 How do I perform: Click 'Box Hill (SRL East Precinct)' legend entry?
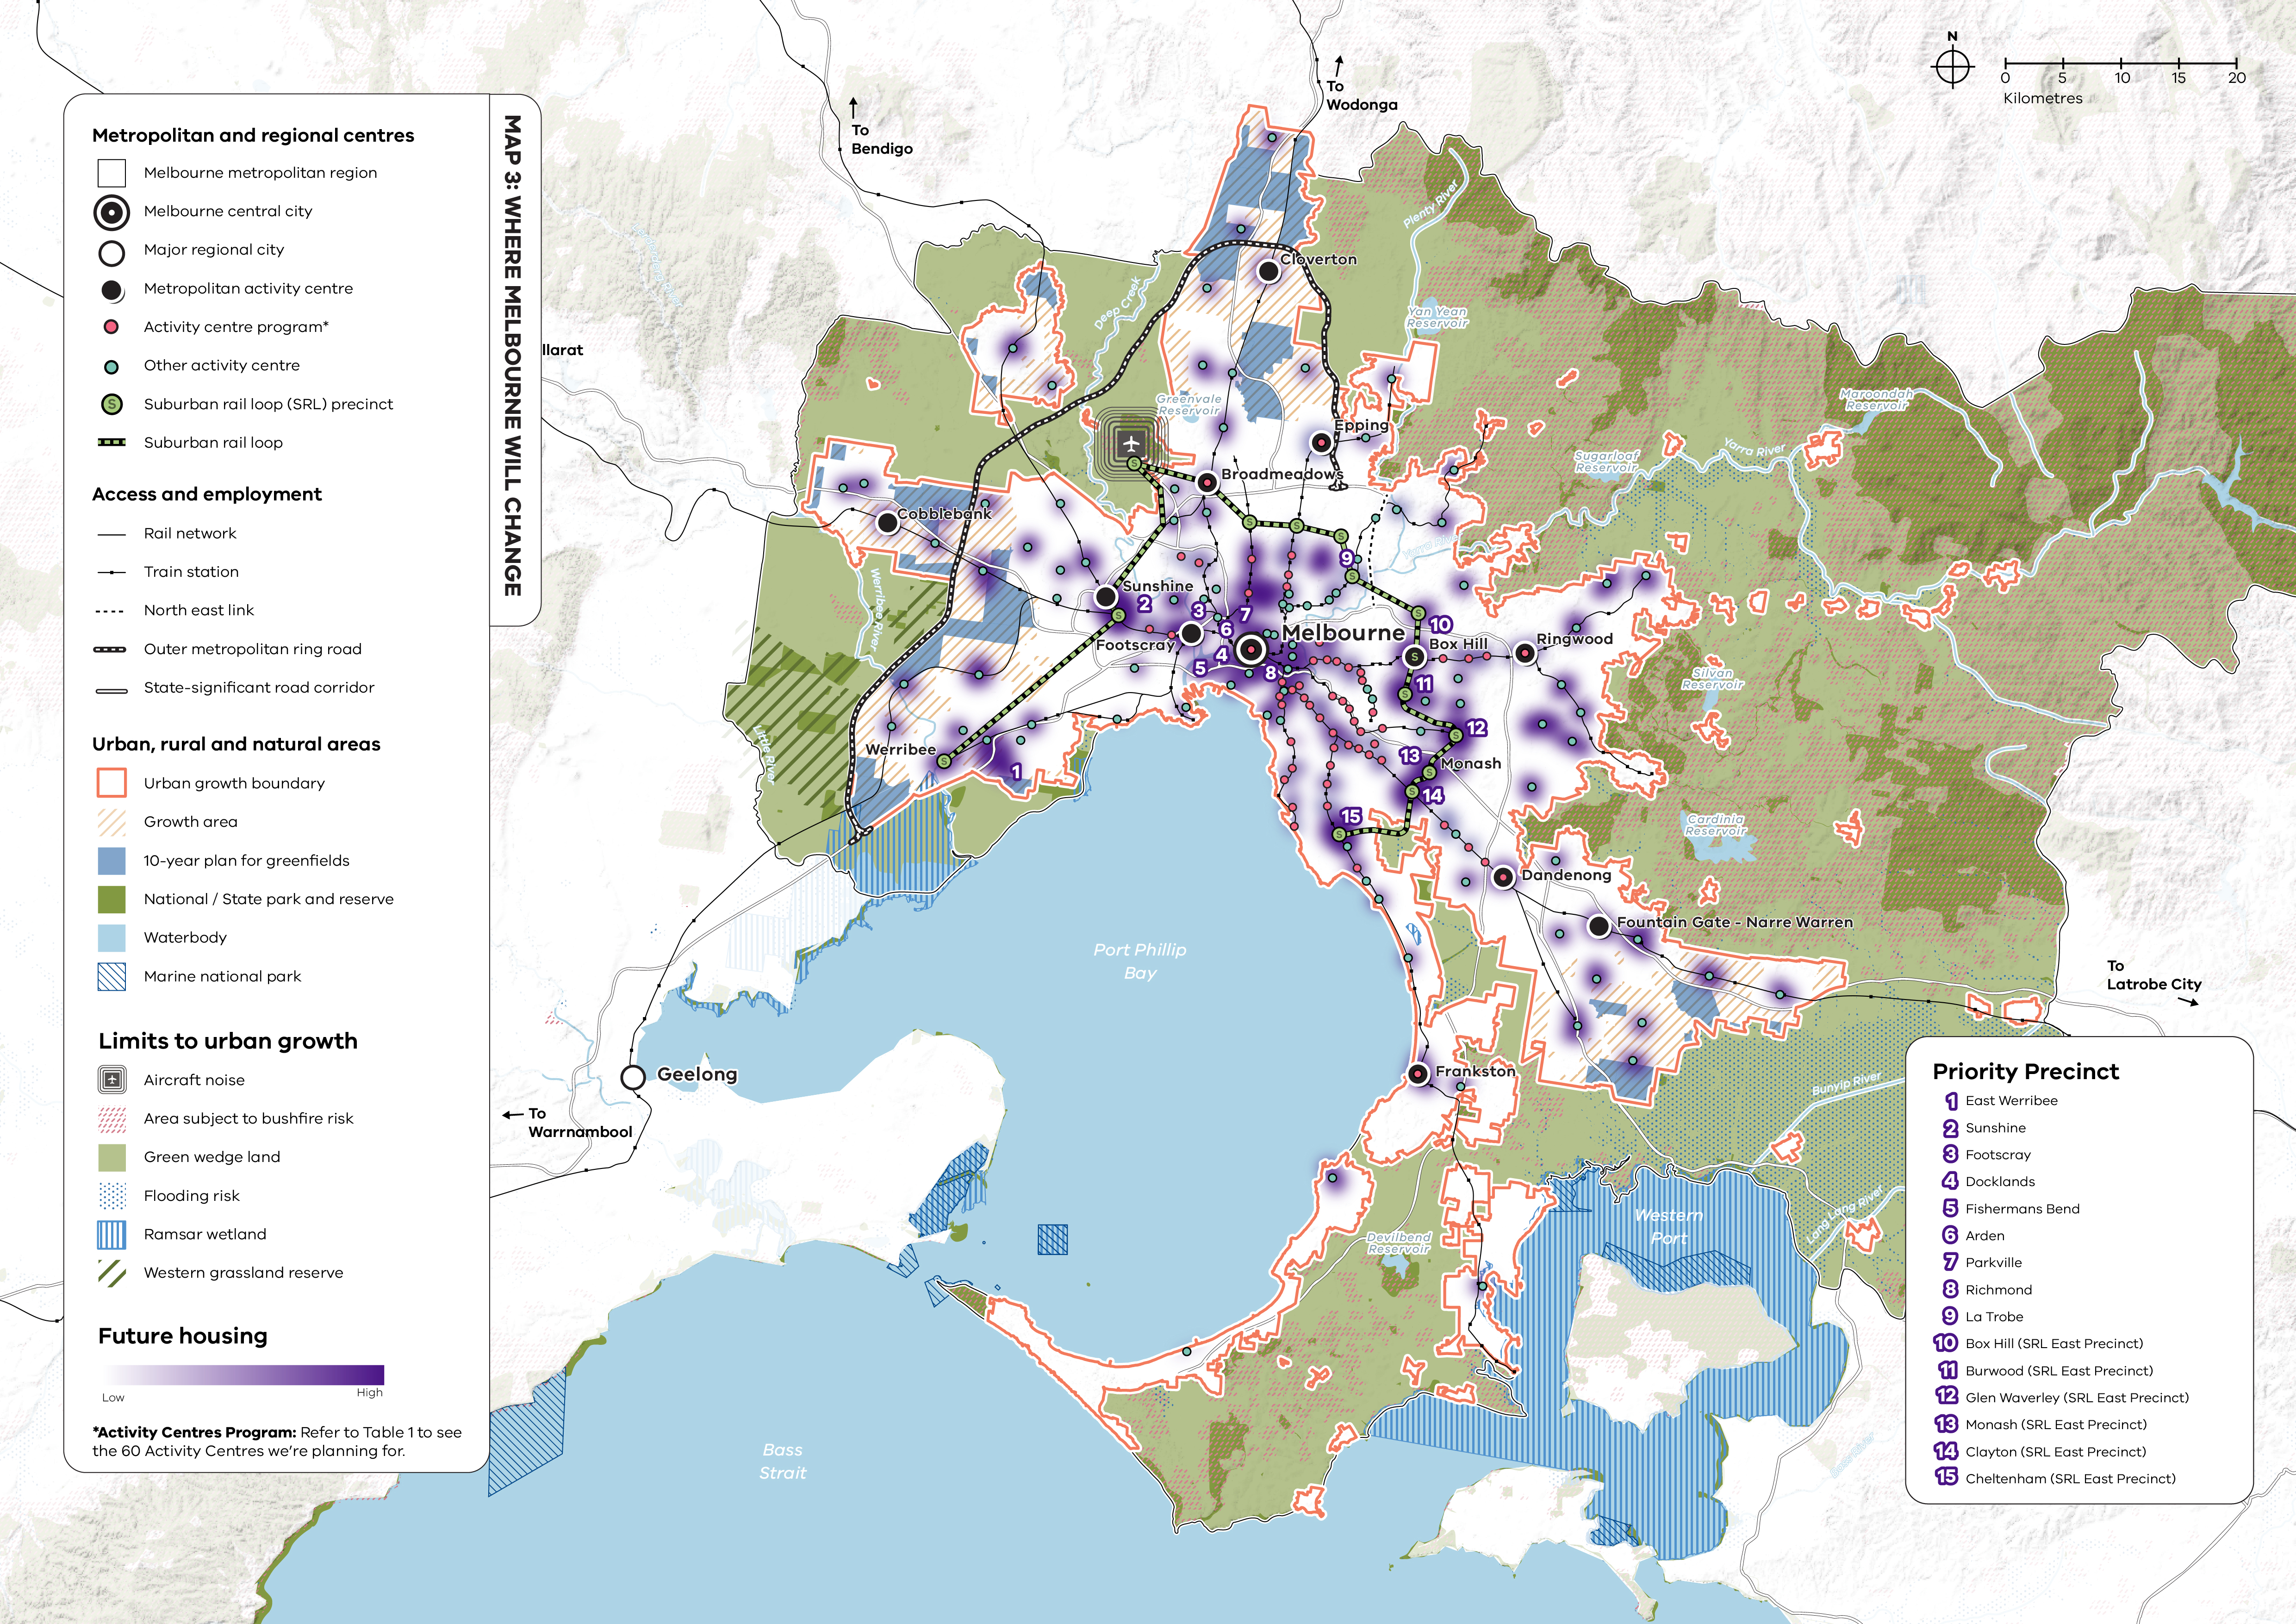pos(2054,1344)
